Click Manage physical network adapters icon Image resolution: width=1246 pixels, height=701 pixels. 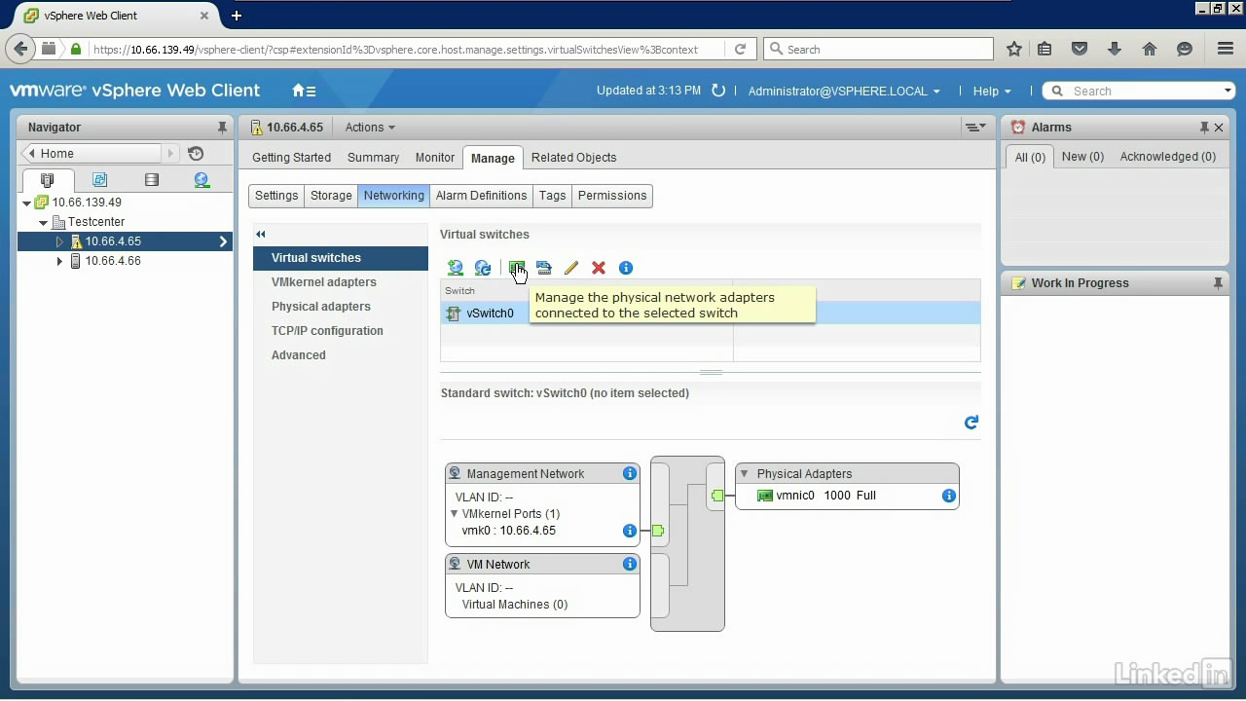coord(516,268)
